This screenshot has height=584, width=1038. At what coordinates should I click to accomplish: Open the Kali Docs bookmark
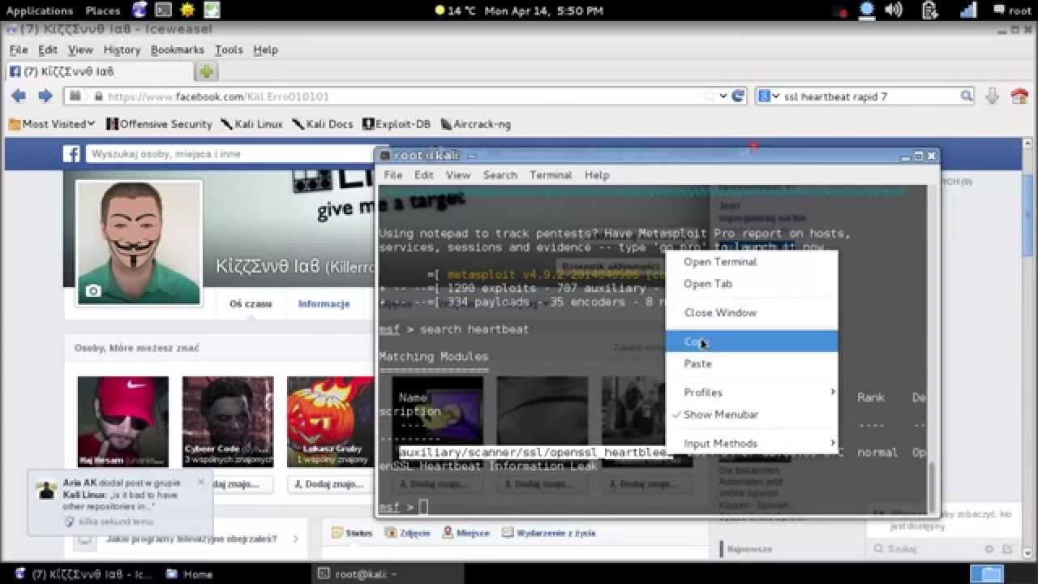point(323,124)
